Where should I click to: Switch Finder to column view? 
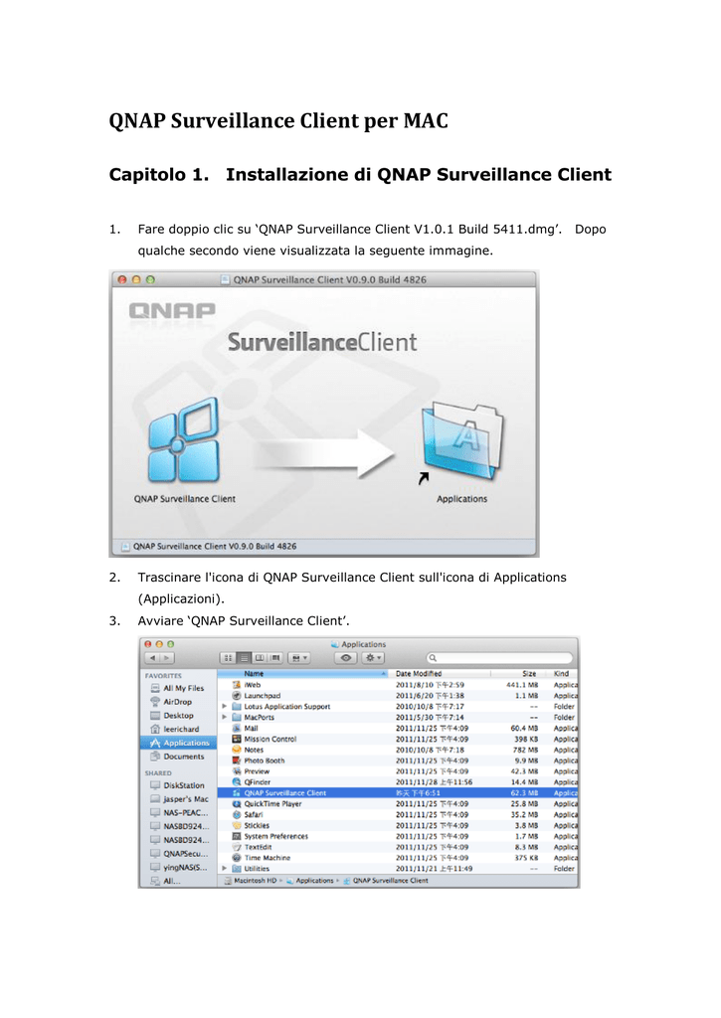click(x=260, y=658)
